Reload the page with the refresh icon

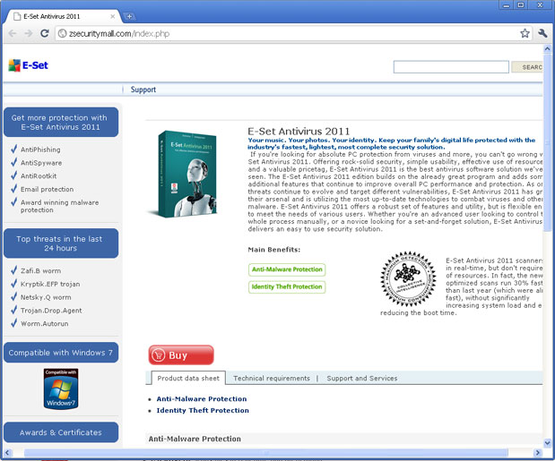[x=44, y=33]
